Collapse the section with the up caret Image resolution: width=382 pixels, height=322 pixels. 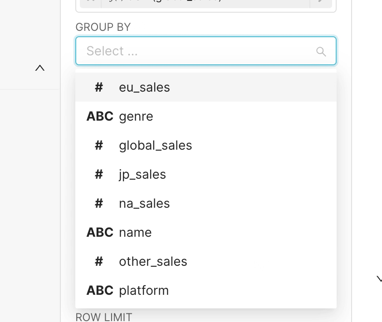[x=40, y=68]
